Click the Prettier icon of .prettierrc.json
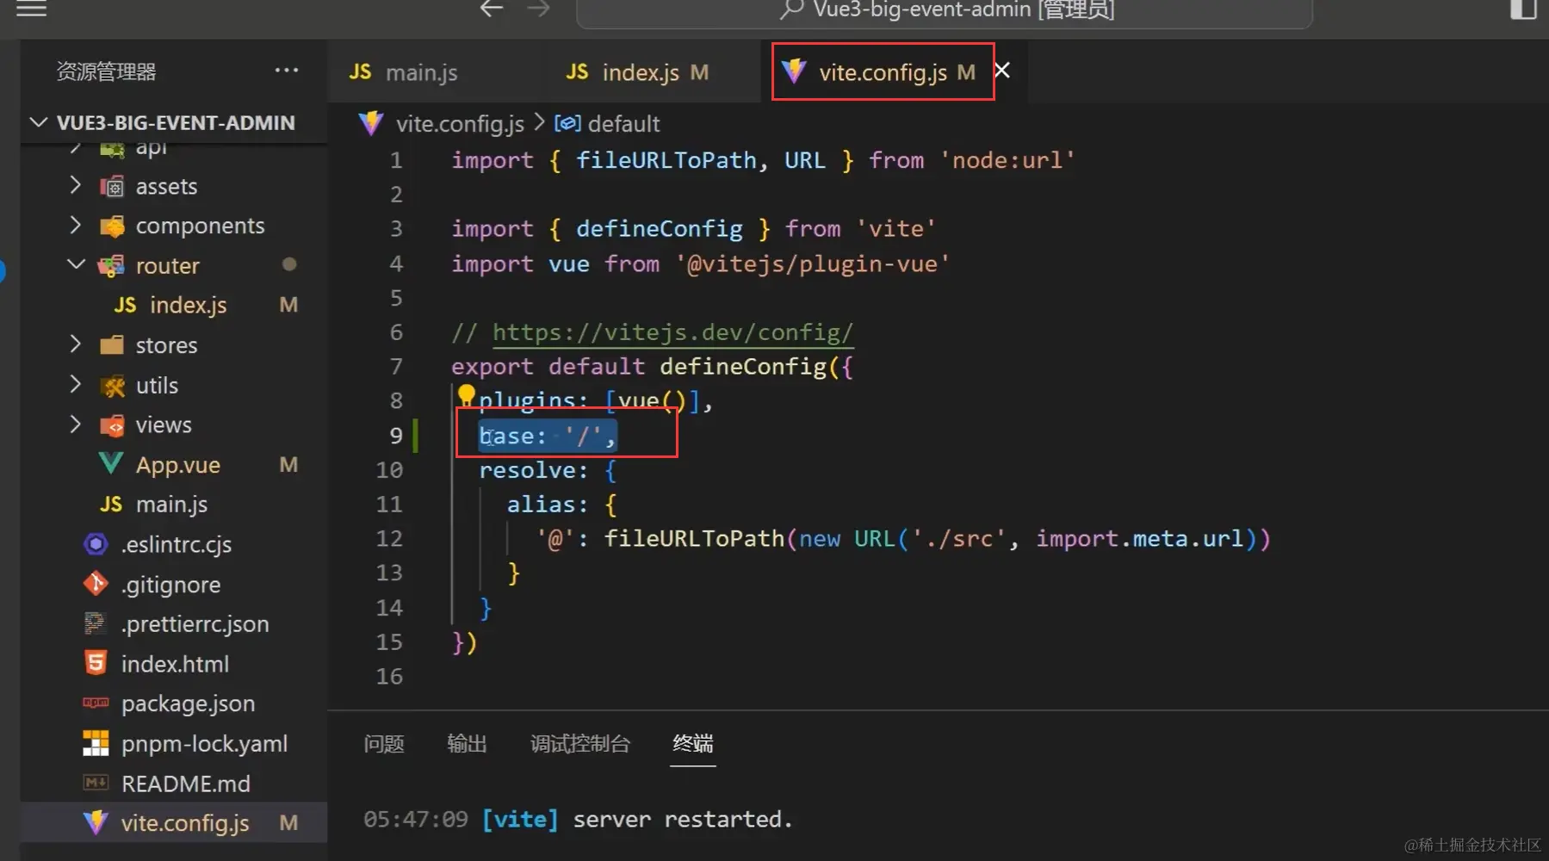 (95, 623)
